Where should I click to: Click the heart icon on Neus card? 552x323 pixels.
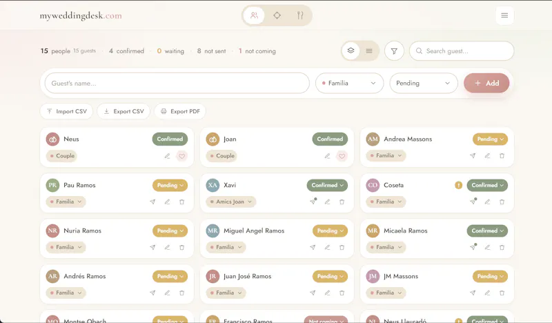click(181, 156)
